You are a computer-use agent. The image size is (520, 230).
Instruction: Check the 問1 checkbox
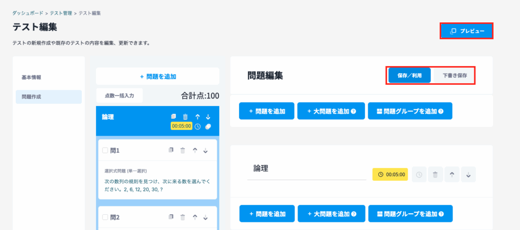point(105,150)
